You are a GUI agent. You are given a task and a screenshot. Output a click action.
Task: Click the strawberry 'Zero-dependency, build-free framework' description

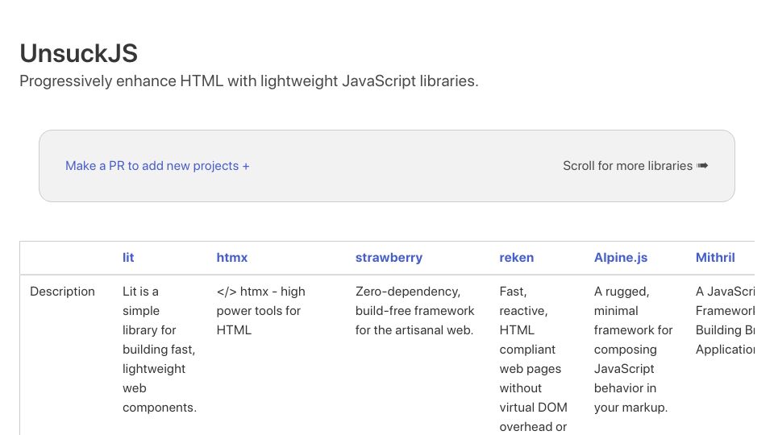(414, 311)
